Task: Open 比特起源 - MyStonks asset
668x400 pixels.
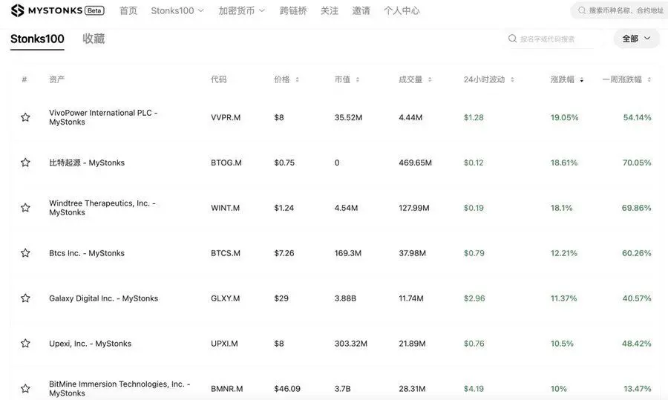Action: click(x=87, y=163)
